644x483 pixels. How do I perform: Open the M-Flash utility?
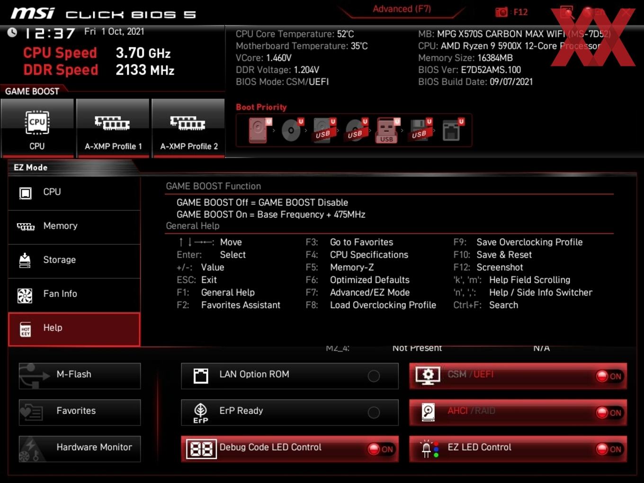click(x=80, y=376)
